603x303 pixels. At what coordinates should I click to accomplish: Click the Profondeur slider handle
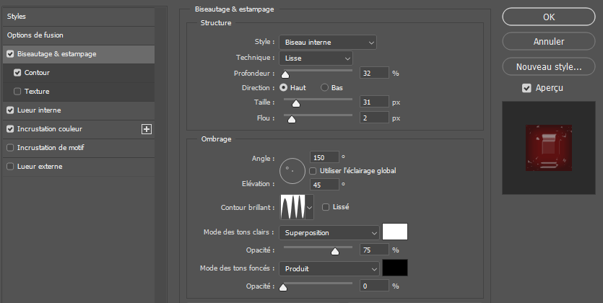(x=285, y=74)
